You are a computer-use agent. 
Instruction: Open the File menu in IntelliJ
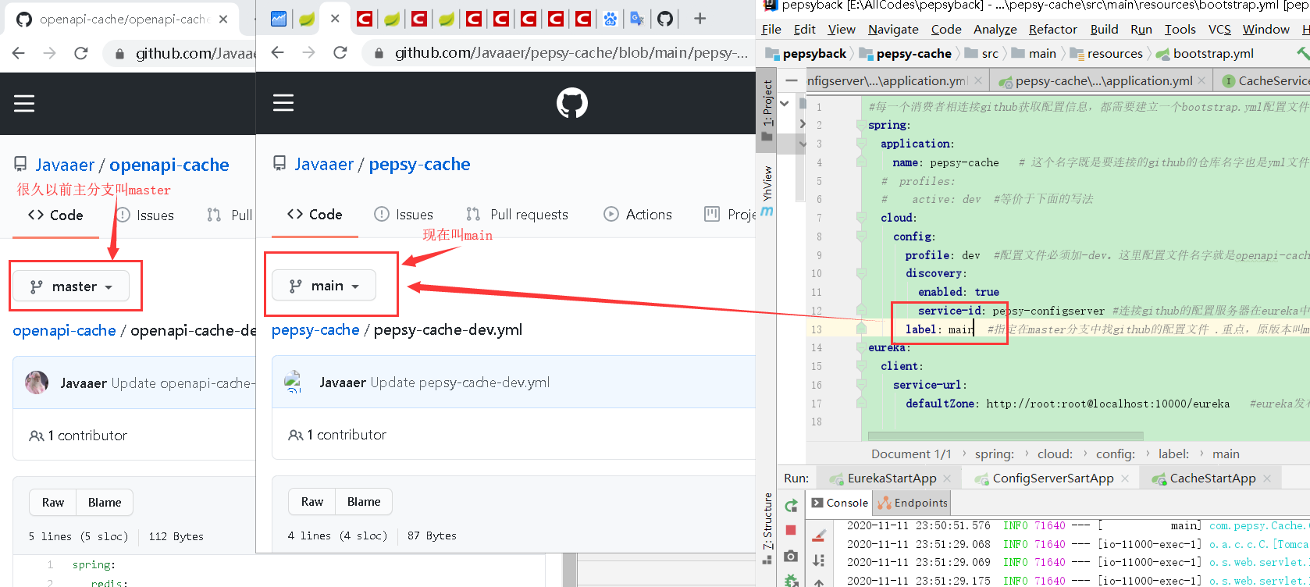pyautogui.click(x=771, y=30)
